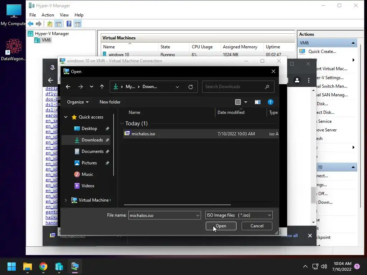This screenshot has width=367, height=275.
Task: Open ISO Image files filter dropdown
Action: 270,215
